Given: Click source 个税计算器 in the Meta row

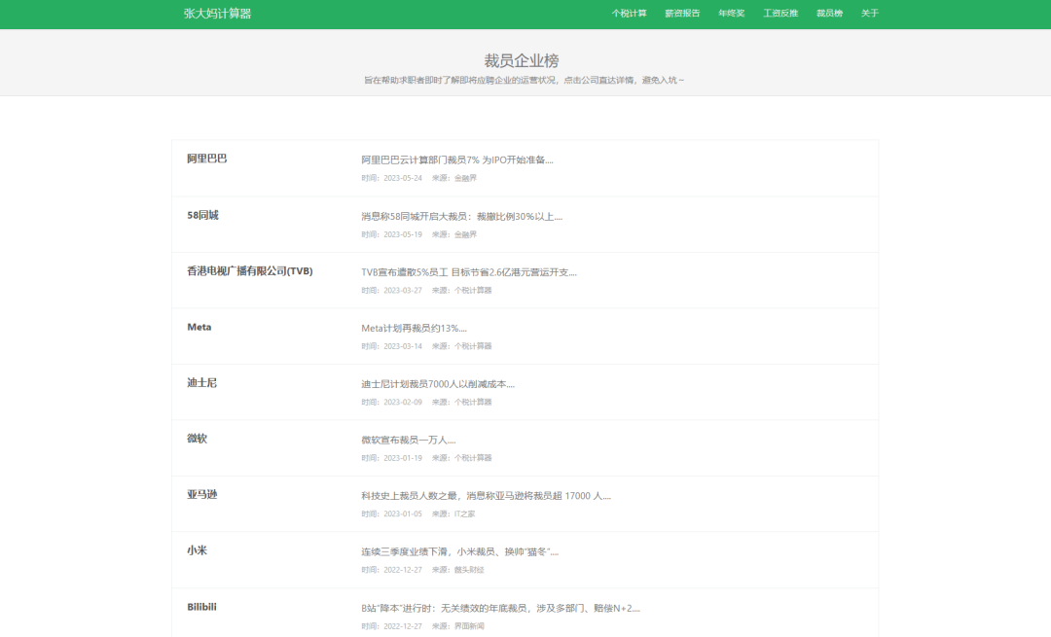Looking at the screenshot, I should coord(473,346).
